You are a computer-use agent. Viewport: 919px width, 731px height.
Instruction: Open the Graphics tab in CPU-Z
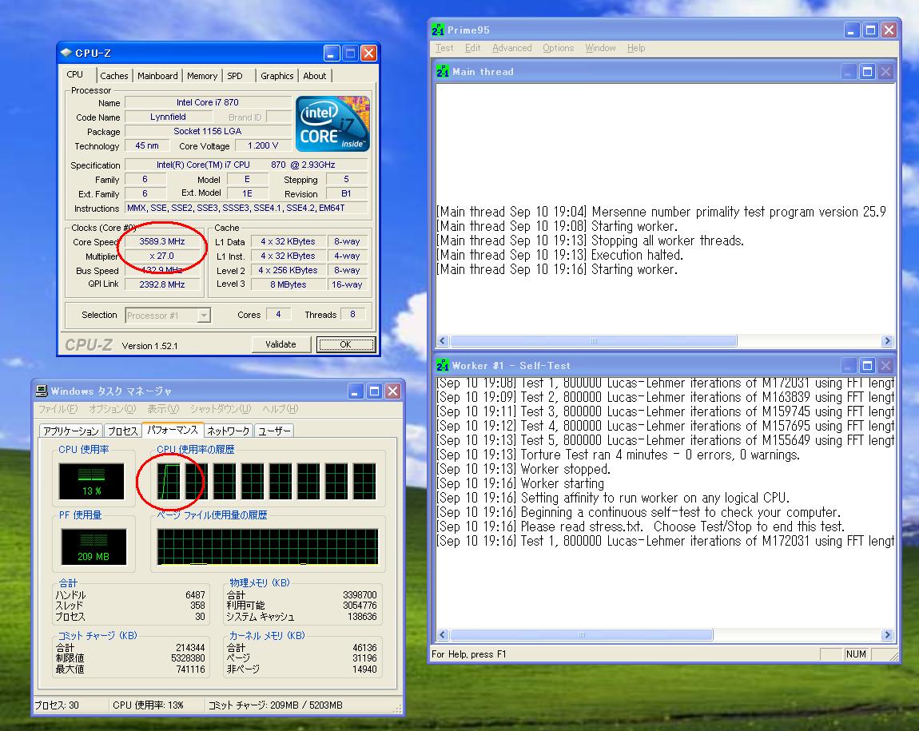(x=277, y=76)
